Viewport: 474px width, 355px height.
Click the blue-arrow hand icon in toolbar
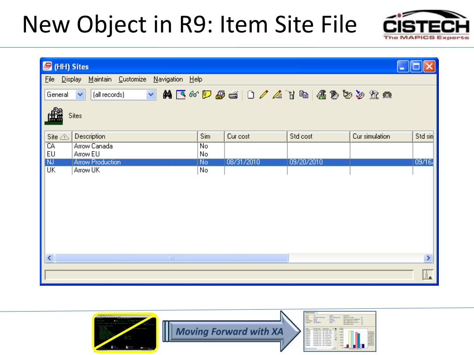pos(360,95)
